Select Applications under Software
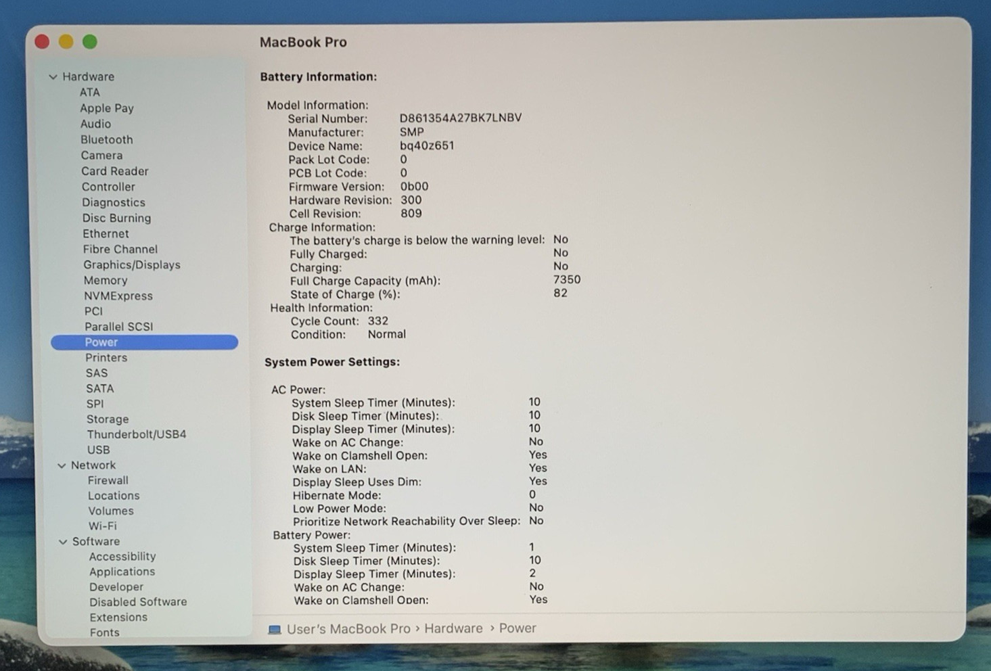Image resolution: width=991 pixels, height=671 pixels. pos(122,572)
